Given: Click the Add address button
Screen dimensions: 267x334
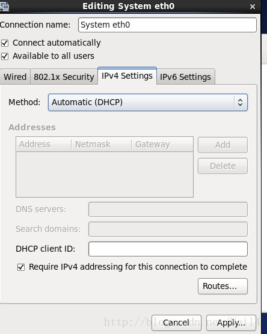Looking at the screenshot, I should [x=222, y=145].
